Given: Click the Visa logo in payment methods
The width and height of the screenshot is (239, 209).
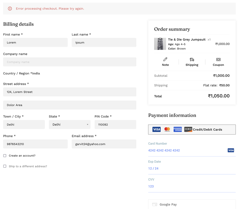Looking at the screenshot, I should click(156, 129).
